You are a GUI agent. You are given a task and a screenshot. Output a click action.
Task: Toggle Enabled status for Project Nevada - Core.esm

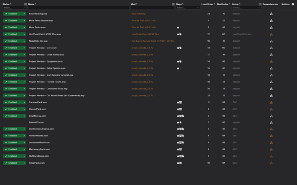tap(13, 48)
